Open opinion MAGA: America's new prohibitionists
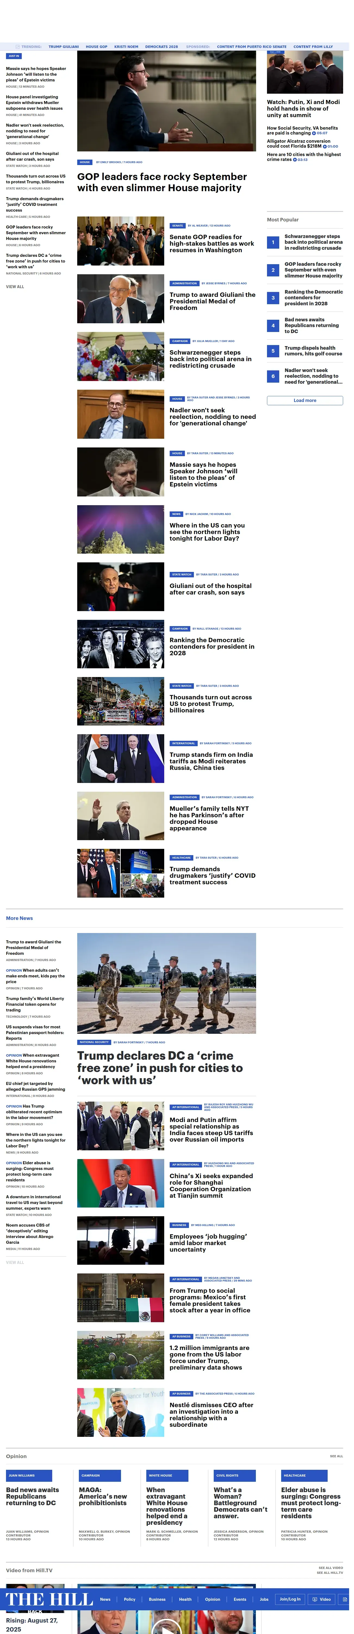 click(103, 1496)
